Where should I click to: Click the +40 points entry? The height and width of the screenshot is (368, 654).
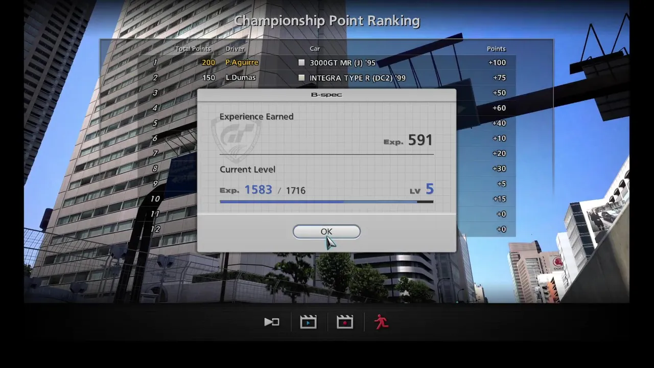[499, 123]
